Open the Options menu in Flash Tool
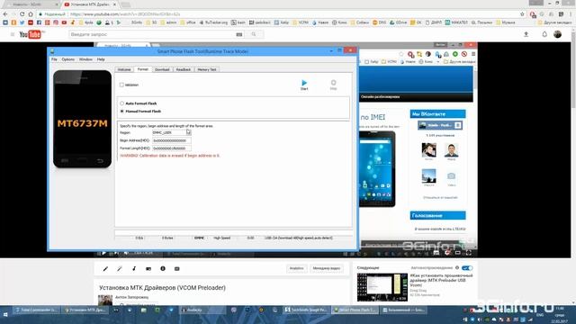576x324 pixels. pos(68,59)
